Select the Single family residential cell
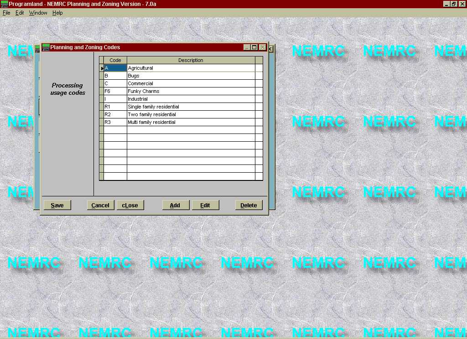Viewport: 467px width, 339px height. (x=191, y=107)
